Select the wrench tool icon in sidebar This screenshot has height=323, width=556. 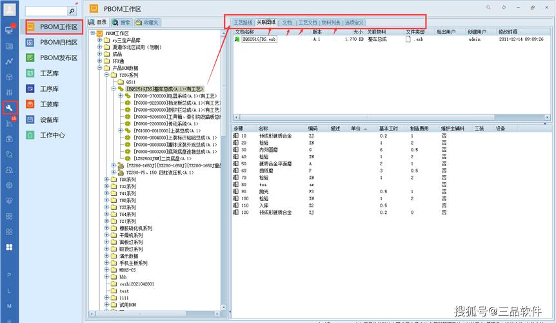point(9,108)
